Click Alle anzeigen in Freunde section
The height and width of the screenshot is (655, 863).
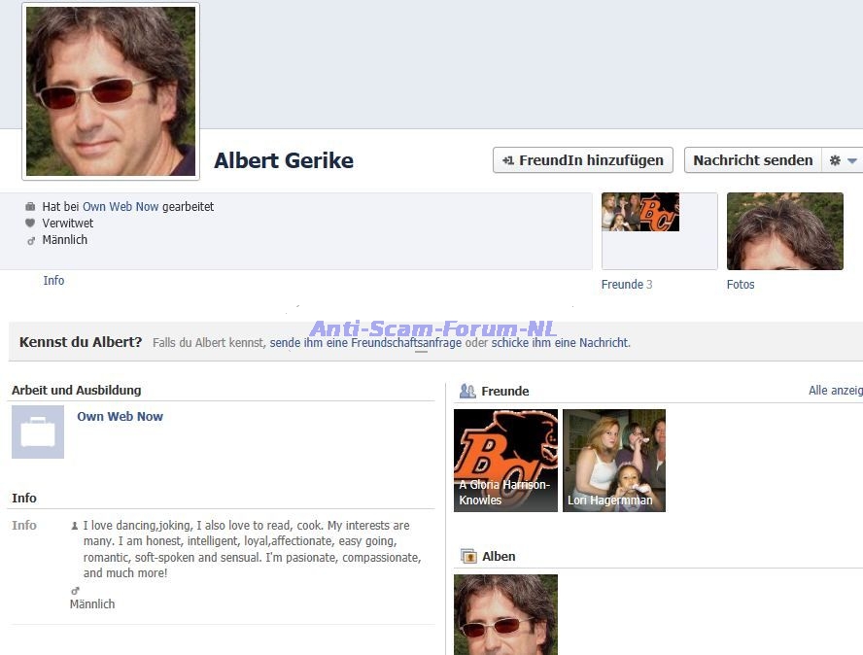(835, 391)
